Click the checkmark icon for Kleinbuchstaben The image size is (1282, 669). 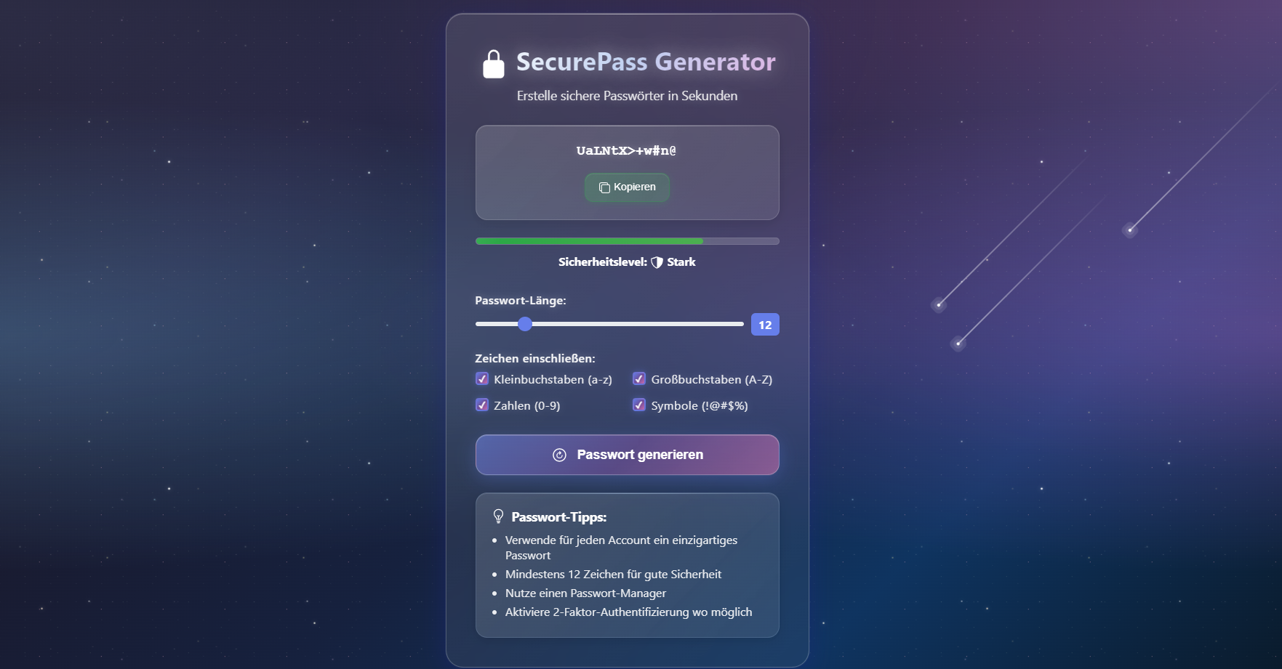click(x=482, y=378)
